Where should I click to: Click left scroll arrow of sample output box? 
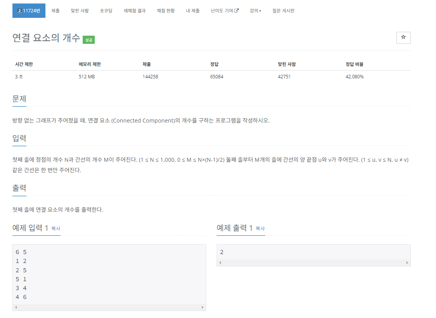[220, 263]
